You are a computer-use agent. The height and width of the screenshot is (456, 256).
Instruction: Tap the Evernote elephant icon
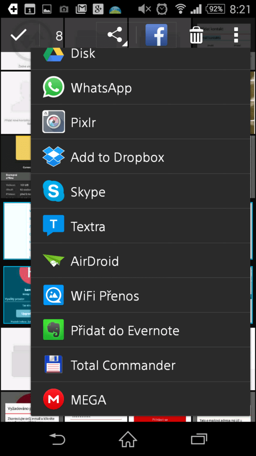point(53,330)
